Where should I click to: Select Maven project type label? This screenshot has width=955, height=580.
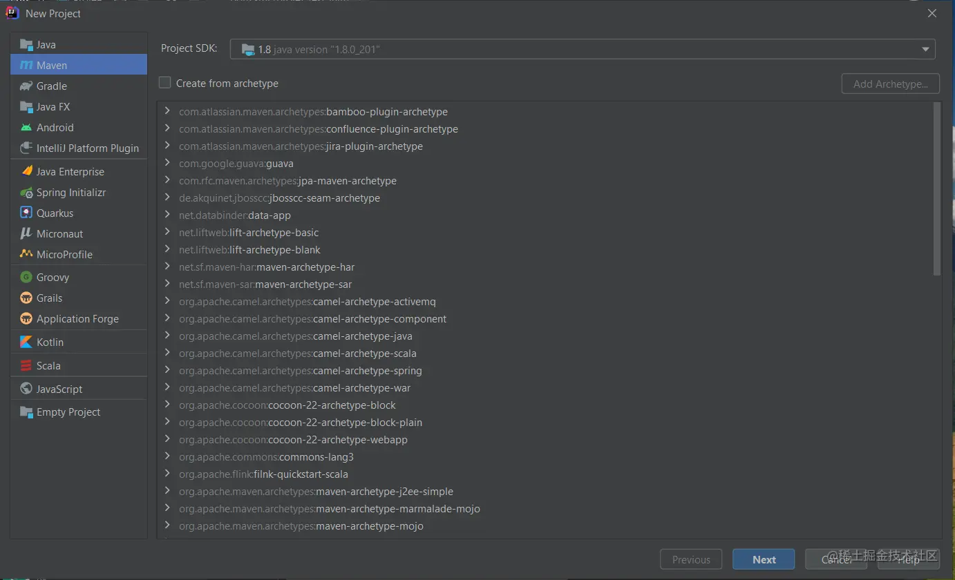[x=52, y=66]
